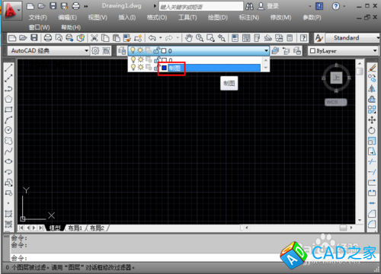This screenshot has width=381, height=274.
Task: Click the blue color swatch of 制图 layer
Action: [x=164, y=68]
